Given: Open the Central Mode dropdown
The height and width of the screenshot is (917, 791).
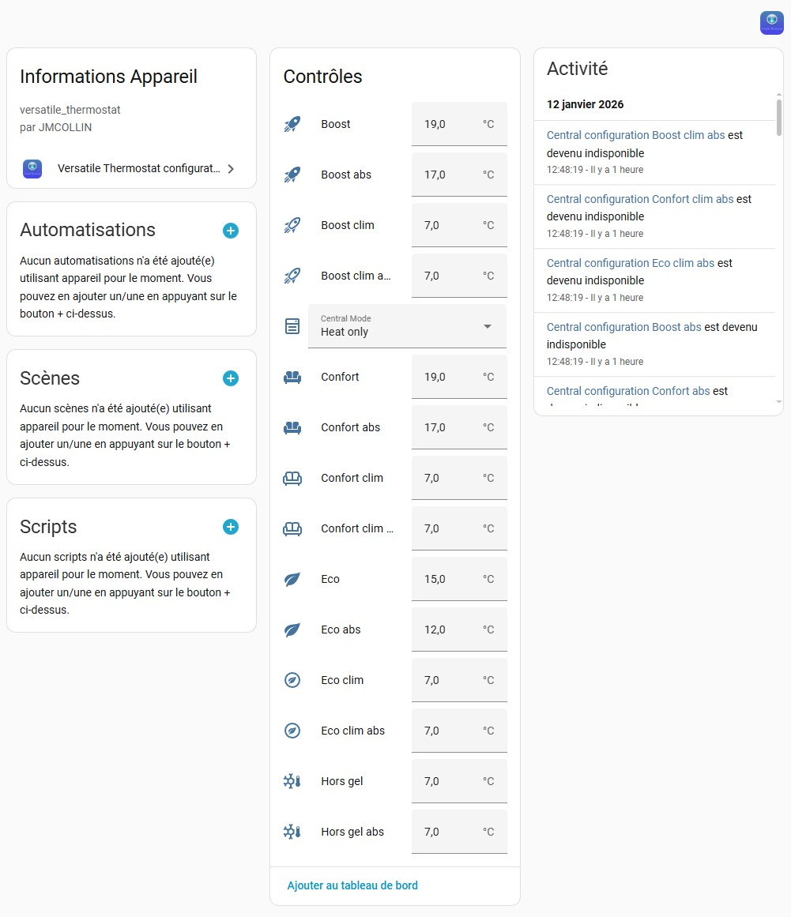Looking at the screenshot, I should tap(407, 326).
